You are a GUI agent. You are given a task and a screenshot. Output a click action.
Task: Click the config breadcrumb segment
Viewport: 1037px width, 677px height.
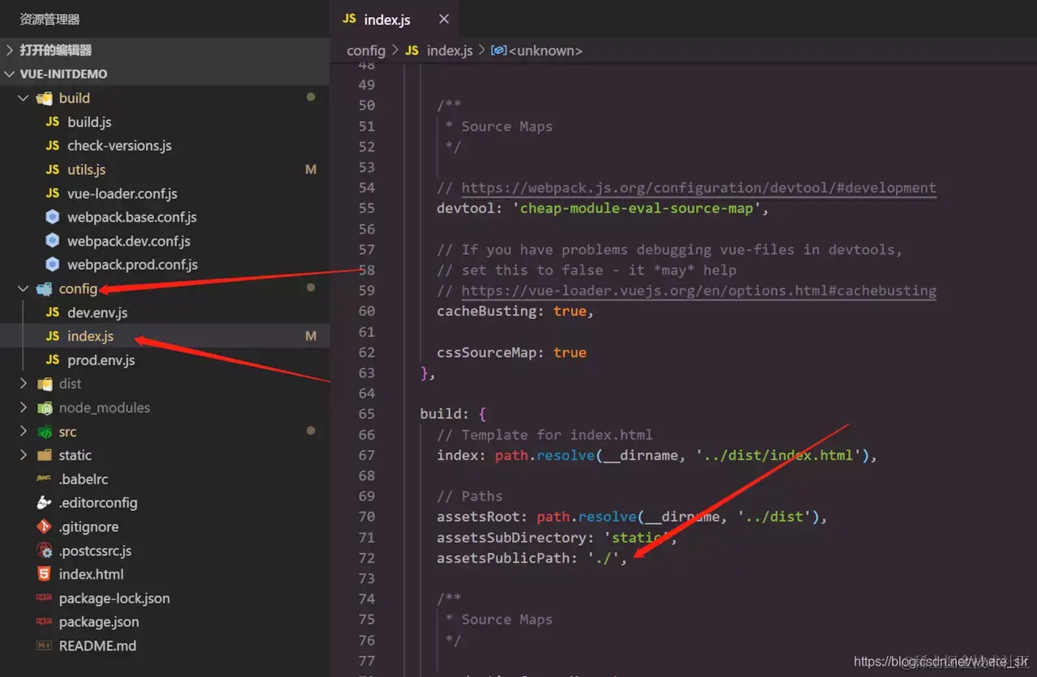(366, 50)
